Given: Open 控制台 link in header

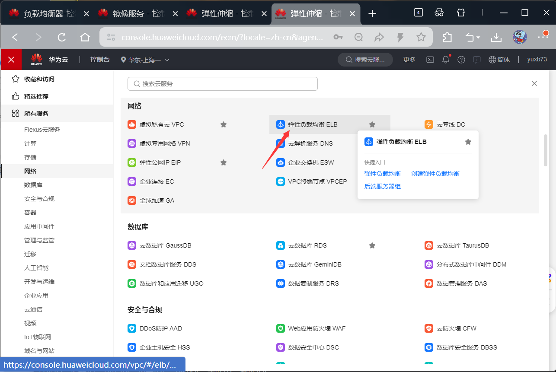Looking at the screenshot, I should (100, 60).
